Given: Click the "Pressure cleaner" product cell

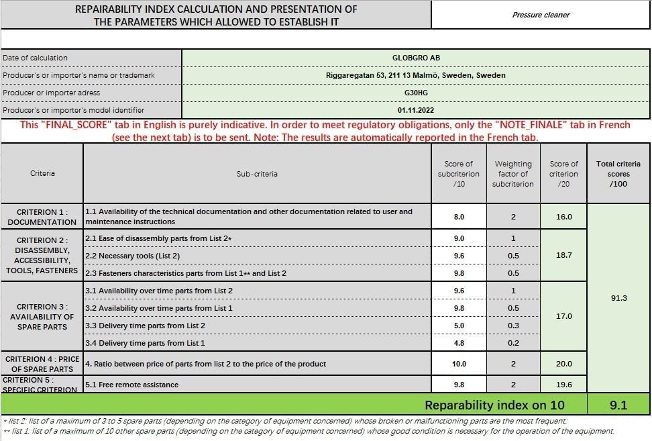Looking at the screenshot, I should pyautogui.click(x=540, y=15).
